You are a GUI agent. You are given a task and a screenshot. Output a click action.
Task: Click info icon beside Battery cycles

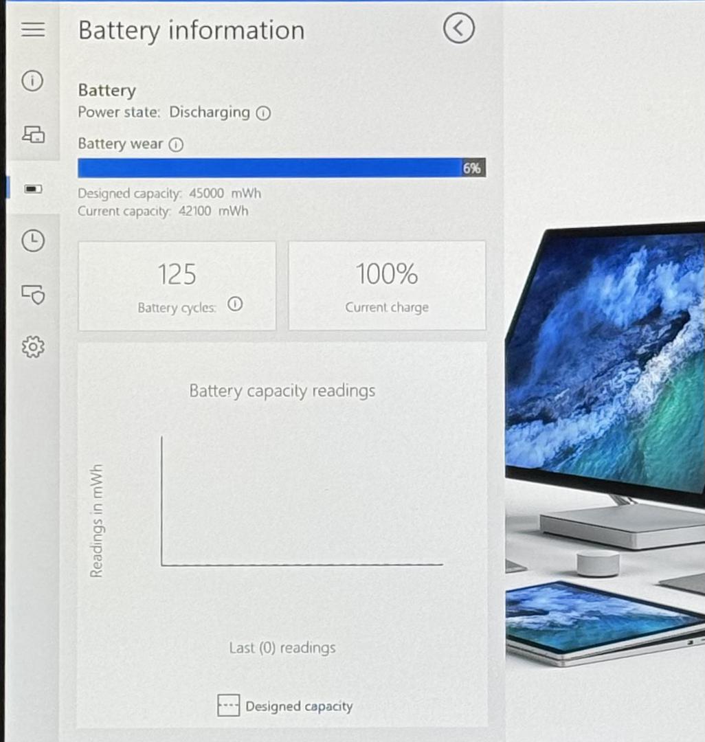point(235,304)
